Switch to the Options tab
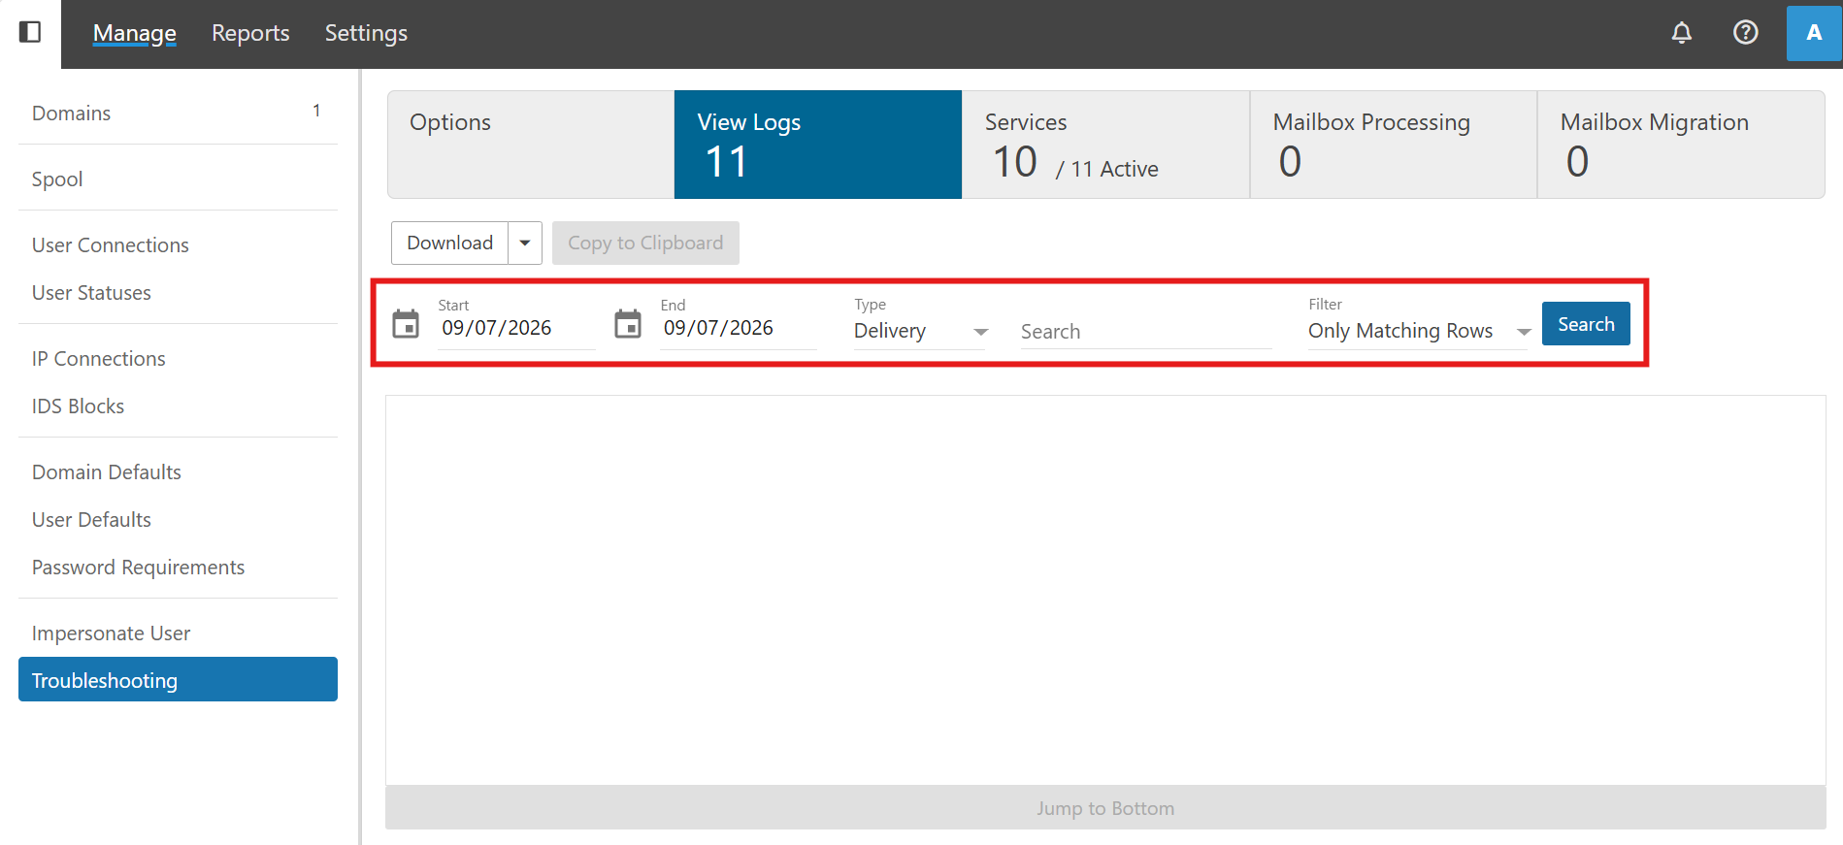1843x845 pixels. [531, 145]
